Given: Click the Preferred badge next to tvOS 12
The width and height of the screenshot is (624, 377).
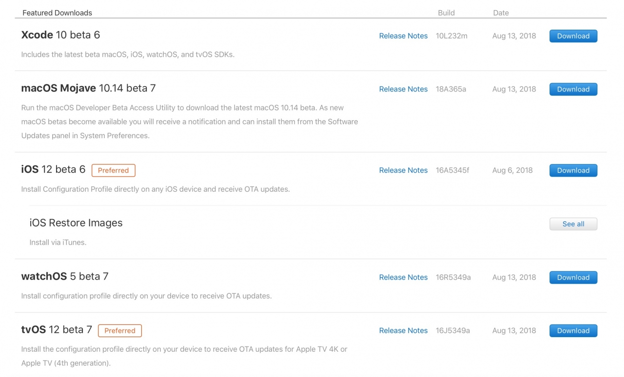Looking at the screenshot, I should [119, 330].
